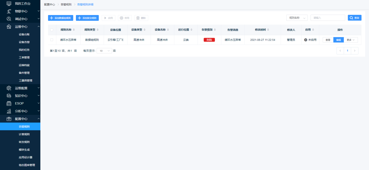The width and height of the screenshot is (369, 170).
Task: Open the page size dropdown showing 10
Action: 105,51
